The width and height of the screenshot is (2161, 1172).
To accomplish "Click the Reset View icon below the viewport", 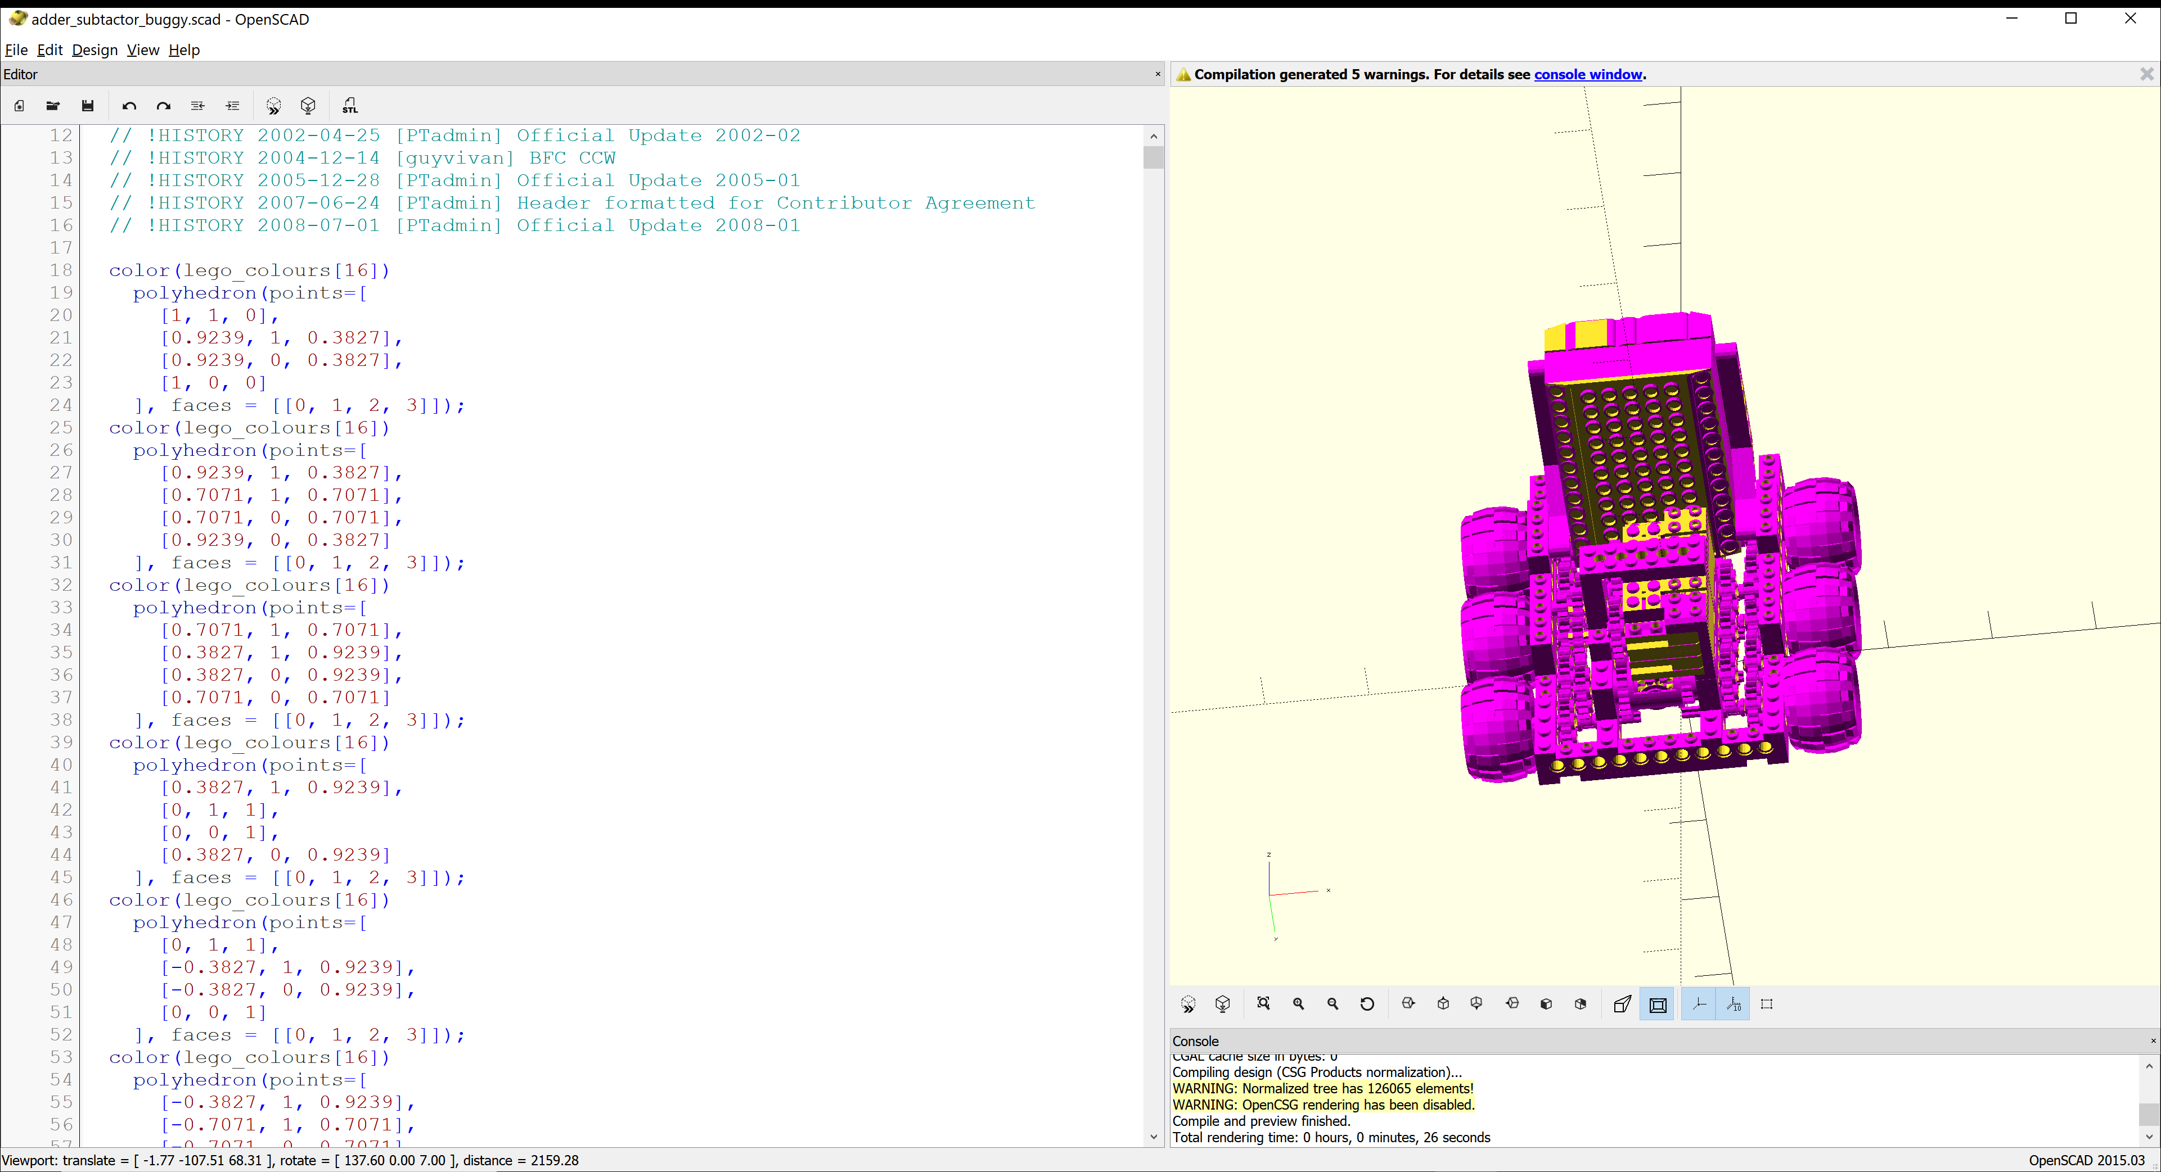I will 1367,1003.
